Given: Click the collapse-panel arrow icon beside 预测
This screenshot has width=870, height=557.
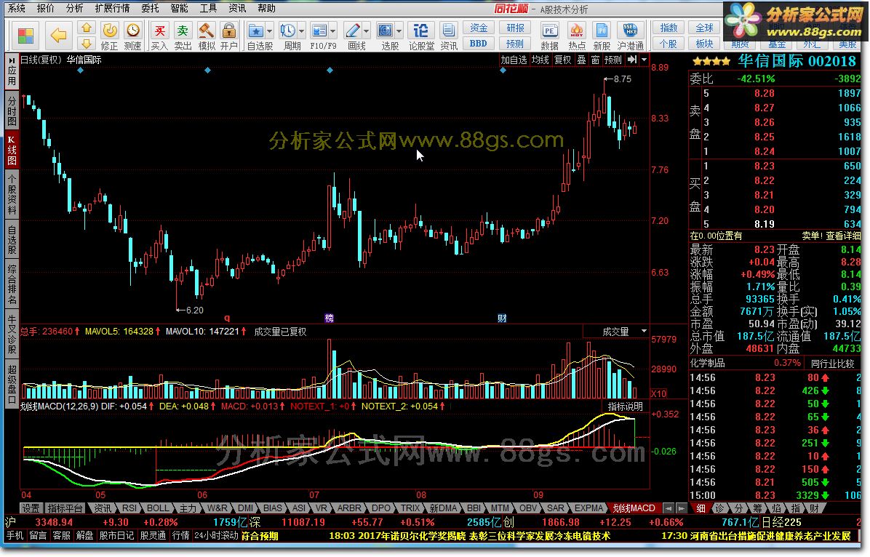Looking at the screenshot, I should [632, 60].
